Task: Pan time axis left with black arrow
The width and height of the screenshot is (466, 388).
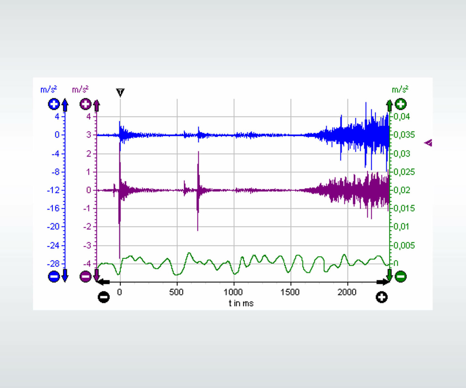Action: point(103,282)
